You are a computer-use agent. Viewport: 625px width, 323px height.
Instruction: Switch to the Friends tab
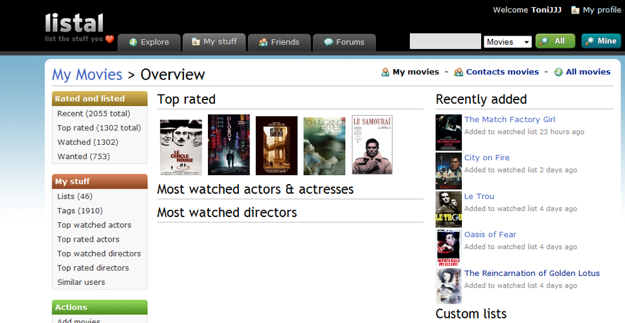click(279, 43)
